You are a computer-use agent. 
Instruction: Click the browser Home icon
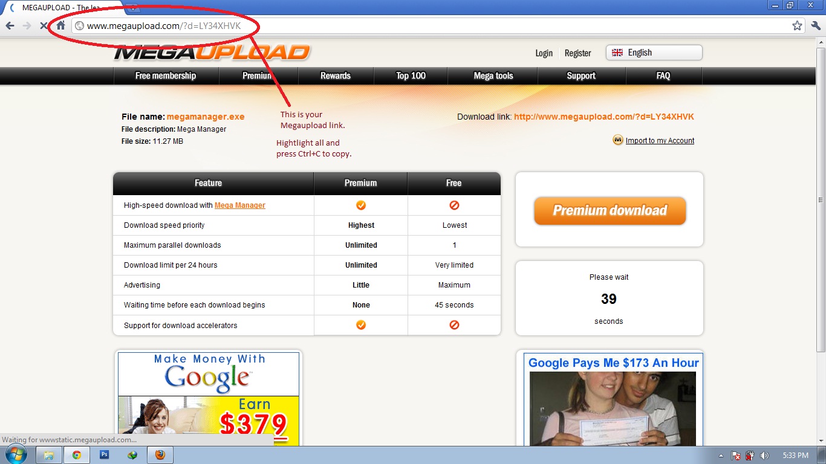(x=59, y=26)
